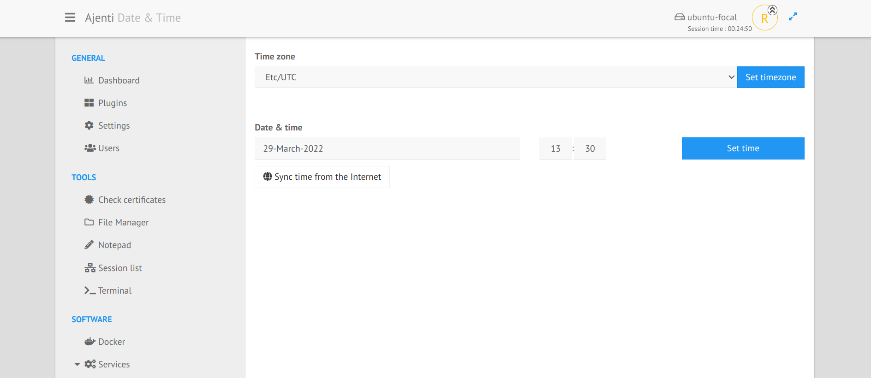
Task: Toggle fullscreen with the expand arrows icon
Action: coord(793,17)
